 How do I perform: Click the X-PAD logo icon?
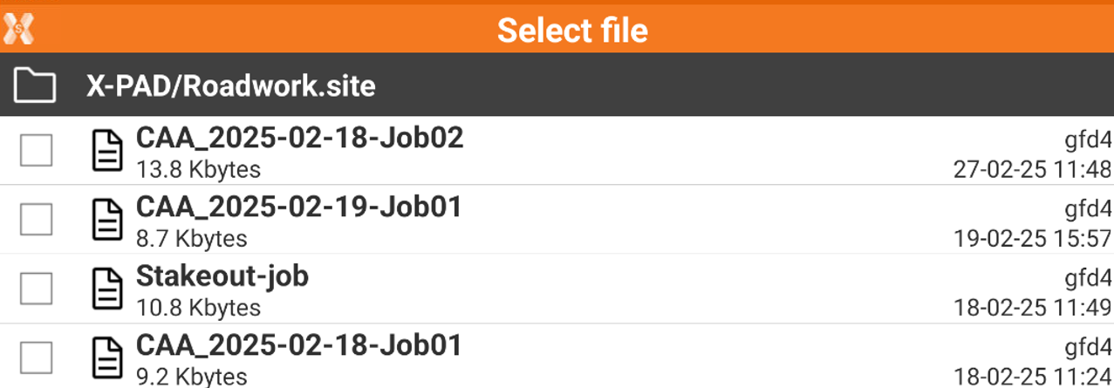click(18, 30)
